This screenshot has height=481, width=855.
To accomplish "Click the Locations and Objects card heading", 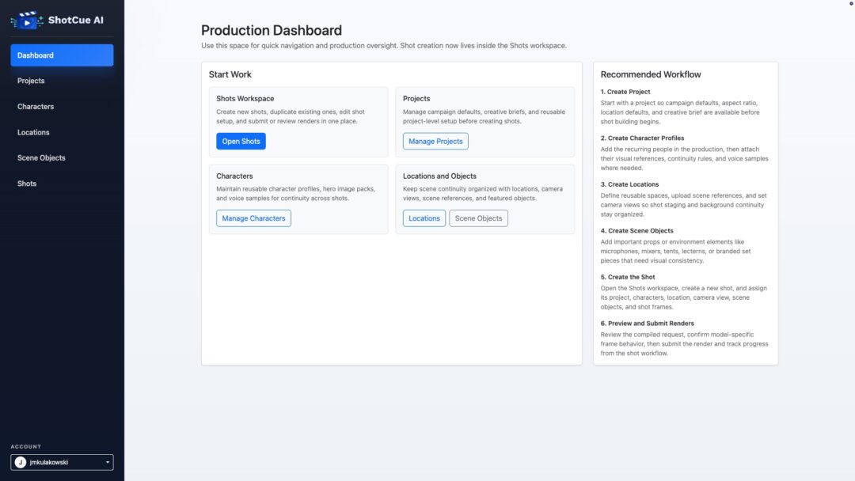I will (x=439, y=176).
